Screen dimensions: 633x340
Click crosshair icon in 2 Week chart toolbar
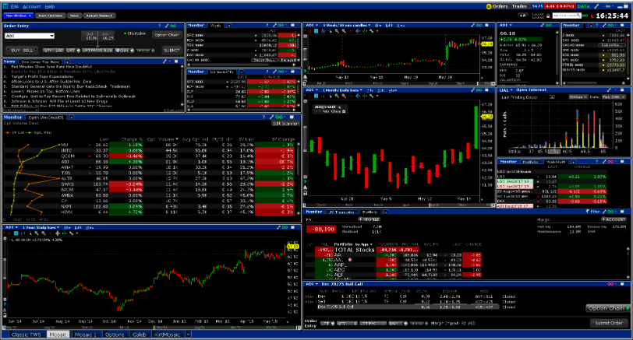coord(309,31)
